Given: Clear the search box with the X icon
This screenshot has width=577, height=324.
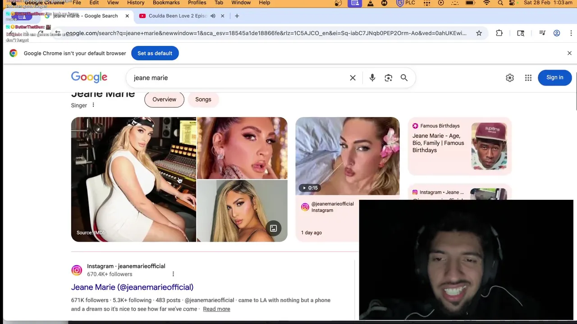Looking at the screenshot, I should click(353, 78).
